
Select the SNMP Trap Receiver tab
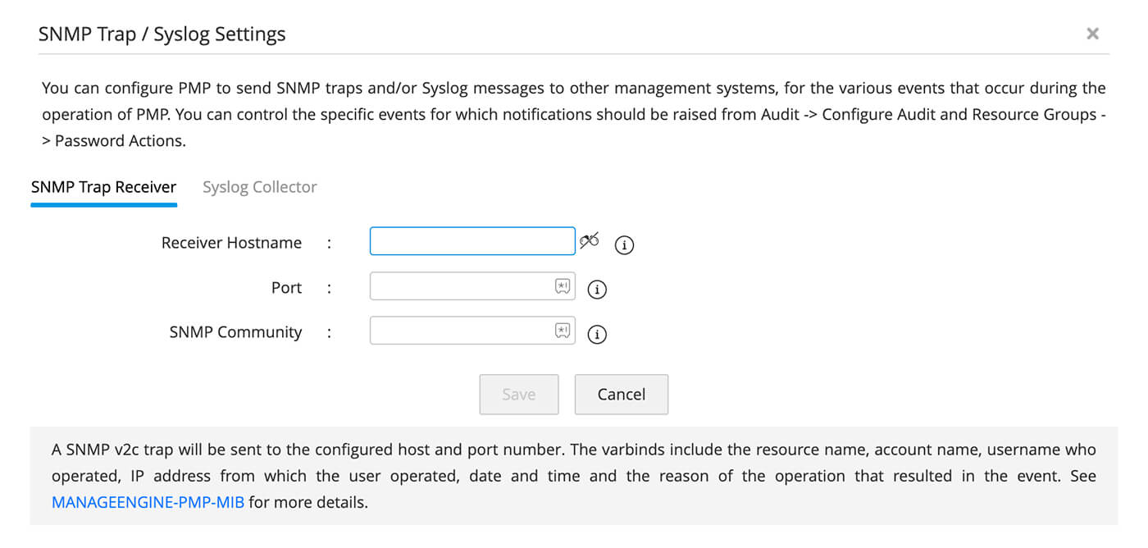[x=103, y=187]
